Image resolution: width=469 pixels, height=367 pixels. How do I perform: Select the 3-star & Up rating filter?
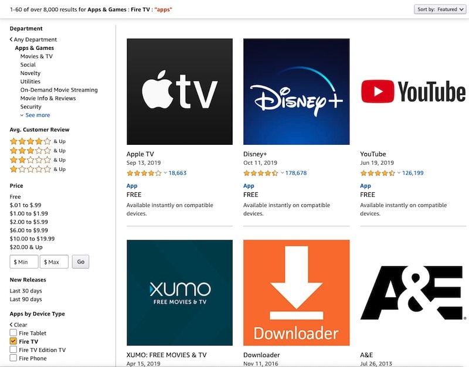coord(28,150)
